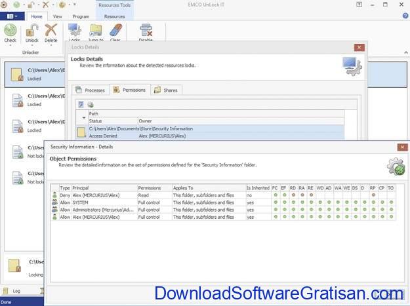Sort by the Principal column header
410x306 pixels.
pyautogui.click(x=104, y=188)
